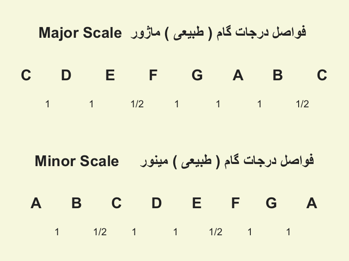Viewport: 349px width, 261px height.
Task: Click the 'Major Scale' heading text
Action: pos(80,33)
